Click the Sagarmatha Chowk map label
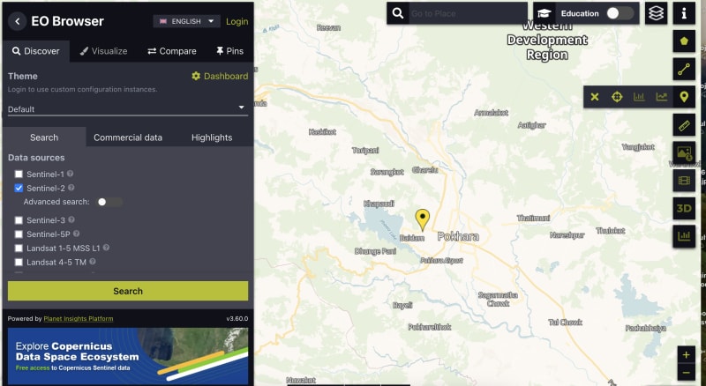This screenshot has height=386, width=706. pyautogui.click(x=498, y=299)
